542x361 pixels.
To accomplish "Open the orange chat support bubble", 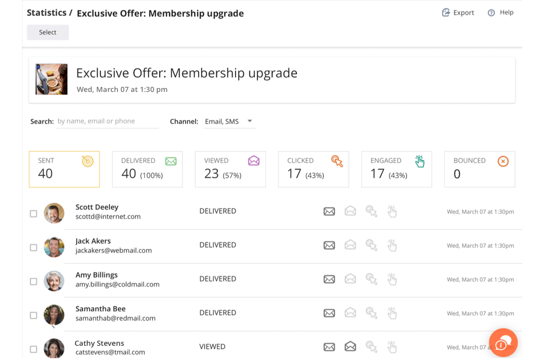I will coord(503,343).
